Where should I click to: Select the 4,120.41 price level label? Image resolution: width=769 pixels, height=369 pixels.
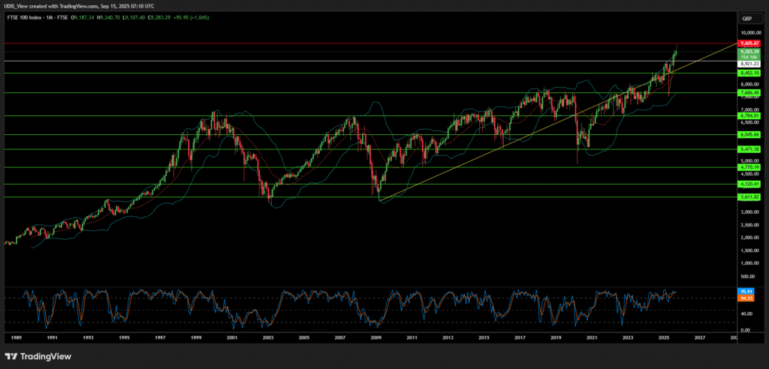pyautogui.click(x=750, y=184)
